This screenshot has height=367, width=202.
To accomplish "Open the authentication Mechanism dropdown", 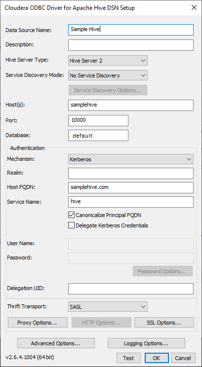I will point(131,159).
